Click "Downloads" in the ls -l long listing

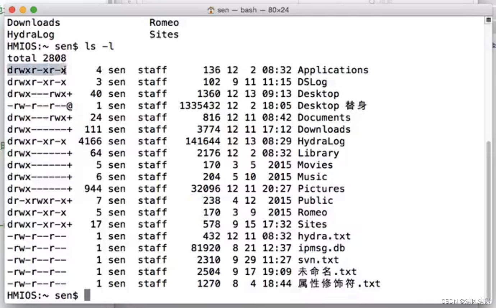pos(324,129)
